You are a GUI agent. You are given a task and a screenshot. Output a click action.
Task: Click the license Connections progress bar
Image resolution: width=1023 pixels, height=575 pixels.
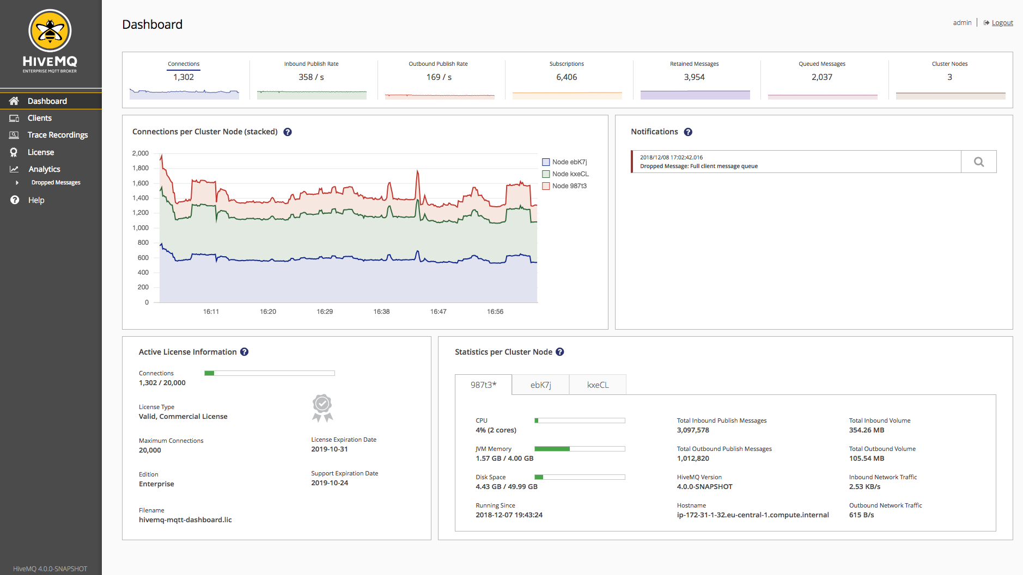[270, 373]
